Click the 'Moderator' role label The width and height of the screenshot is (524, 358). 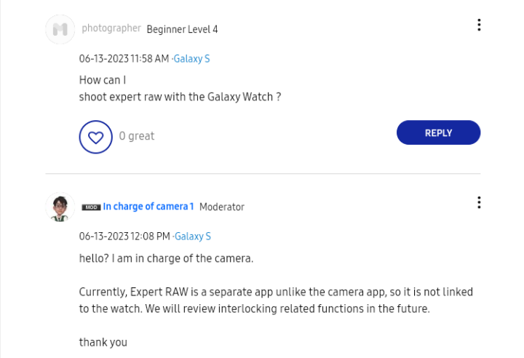pos(222,207)
